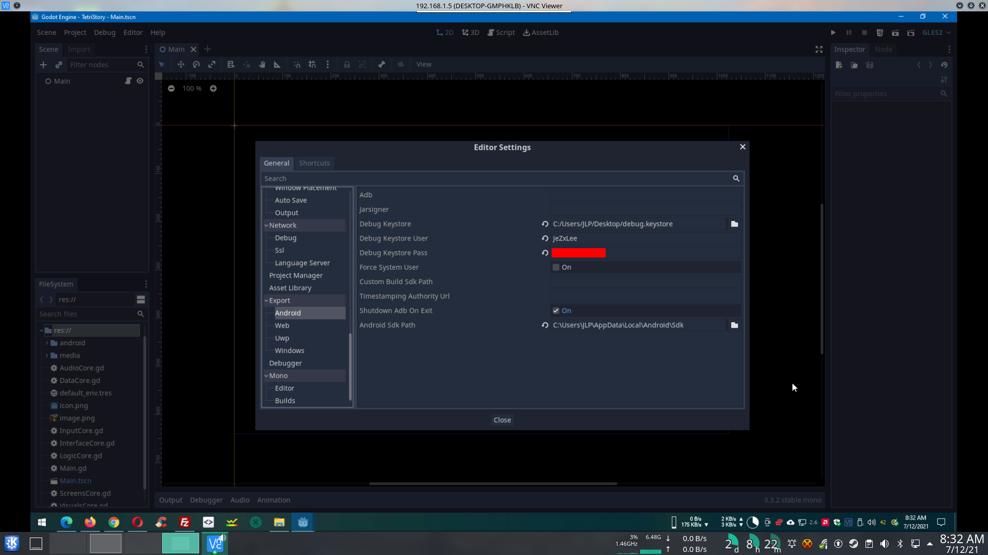This screenshot has width=988, height=555.
Task: Toggle FileSystem split mode icon
Action: tap(140, 300)
